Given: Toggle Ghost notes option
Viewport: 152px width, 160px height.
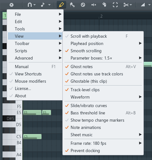Looking at the screenshot, I should (103, 67).
